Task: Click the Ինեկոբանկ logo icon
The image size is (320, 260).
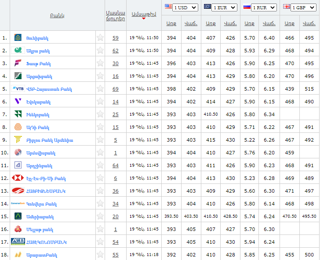Action: [x=18, y=114]
